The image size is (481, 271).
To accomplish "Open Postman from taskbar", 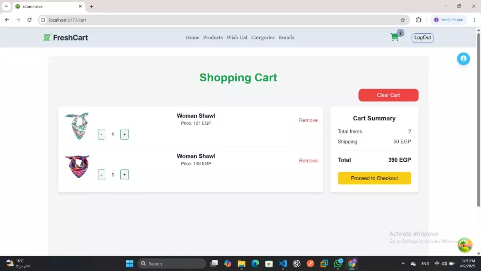I will click(x=310, y=264).
